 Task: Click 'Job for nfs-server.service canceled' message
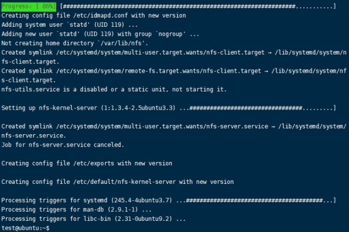tap(63, 145)
